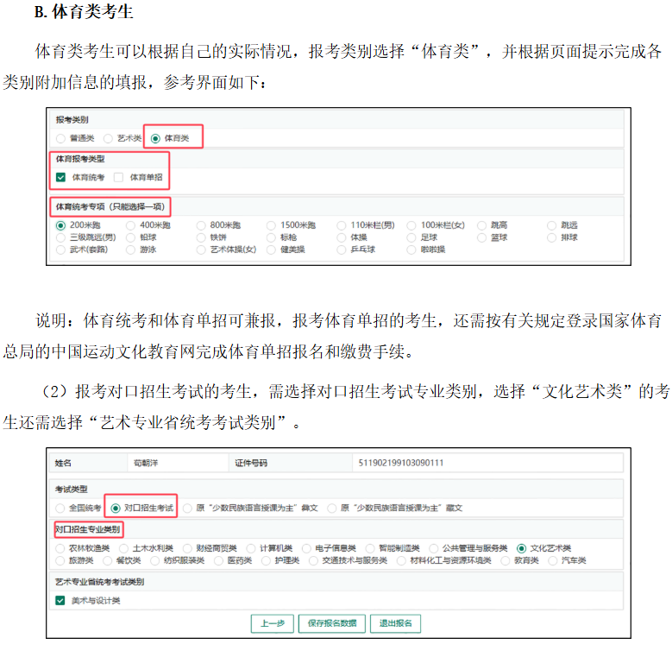Select the 普通类 radio button
672x657 pixels.
(60, 138)
